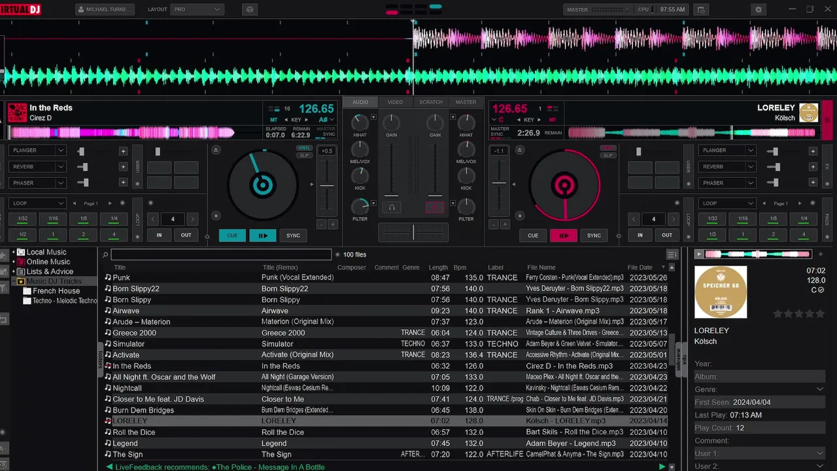
Task: Toggle SLIP mode on right deck
Action: (x=608, y=155)
